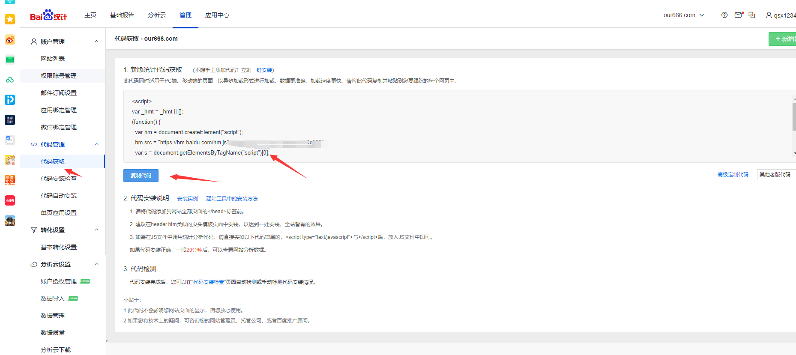Open 邮件订阅设置 in the sidebar
The height and width of the screenshot is (355, 796).
59,93
